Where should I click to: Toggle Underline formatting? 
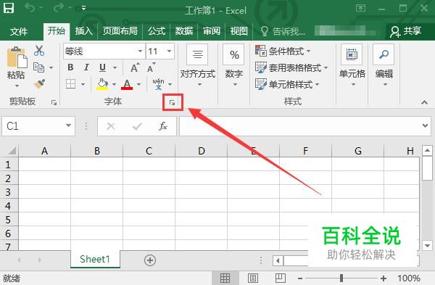point(102,67)
